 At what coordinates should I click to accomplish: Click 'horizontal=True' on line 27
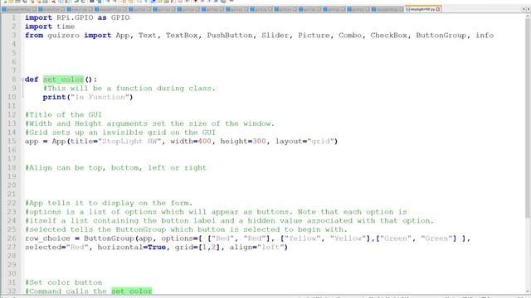coord(131,247)
